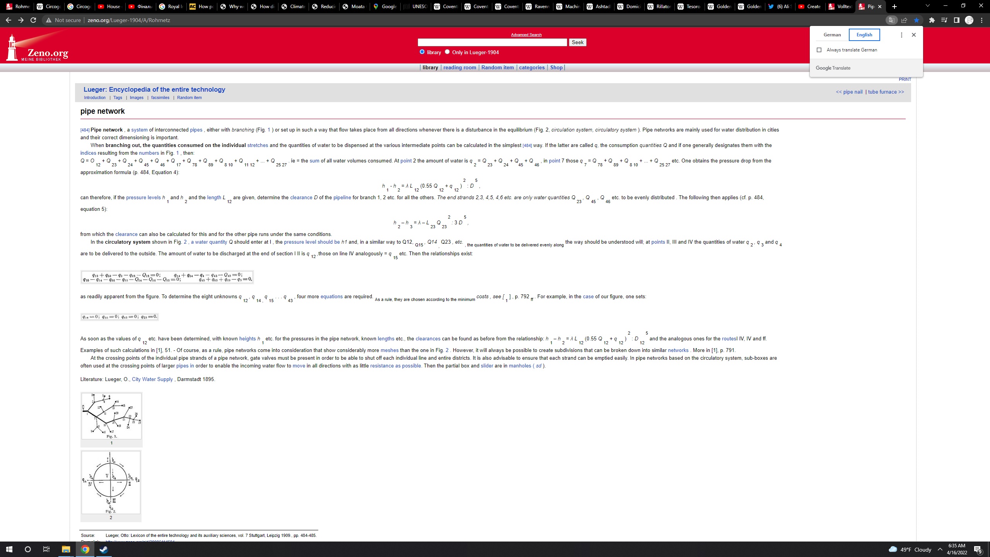Click the bookmark star icon

tap(917, 20)
